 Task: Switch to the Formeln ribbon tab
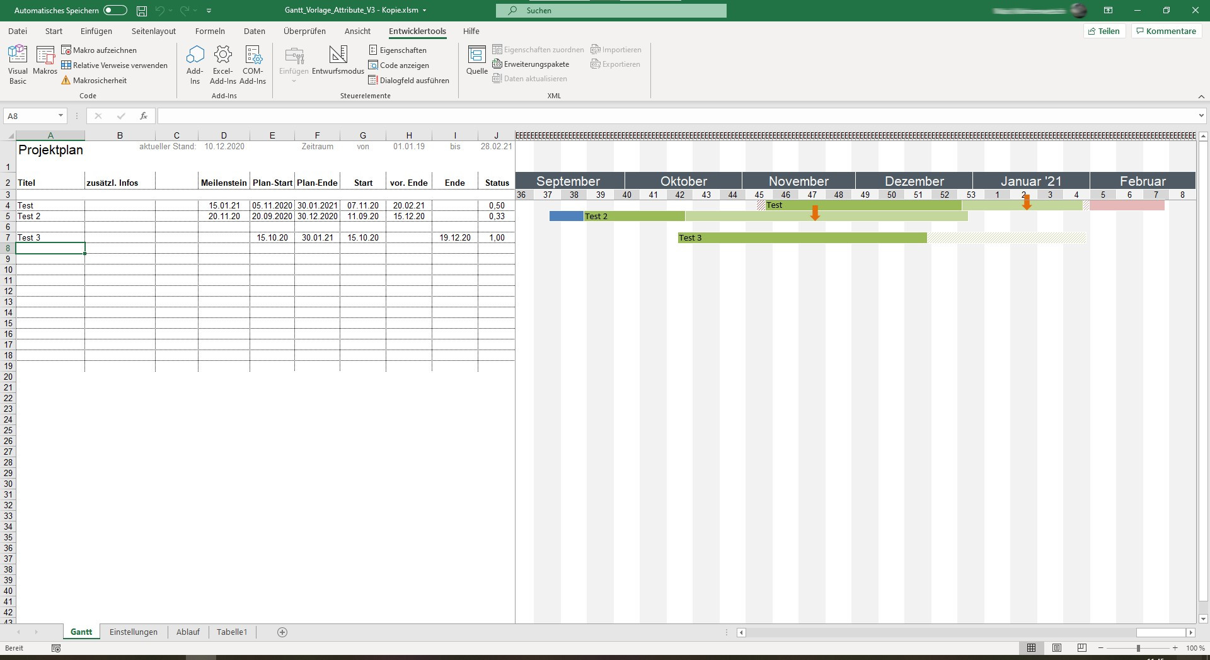click(x=210, y=31)
